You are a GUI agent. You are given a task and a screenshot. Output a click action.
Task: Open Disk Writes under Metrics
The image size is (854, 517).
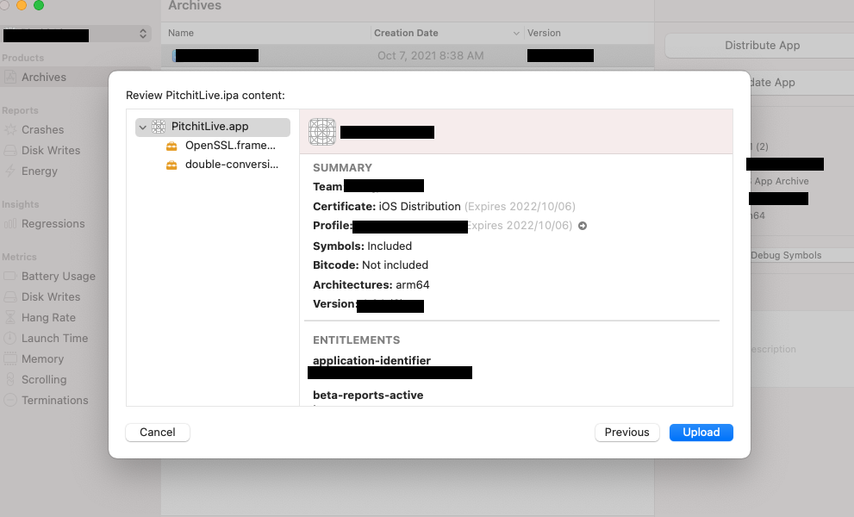[x=51, y=297]
